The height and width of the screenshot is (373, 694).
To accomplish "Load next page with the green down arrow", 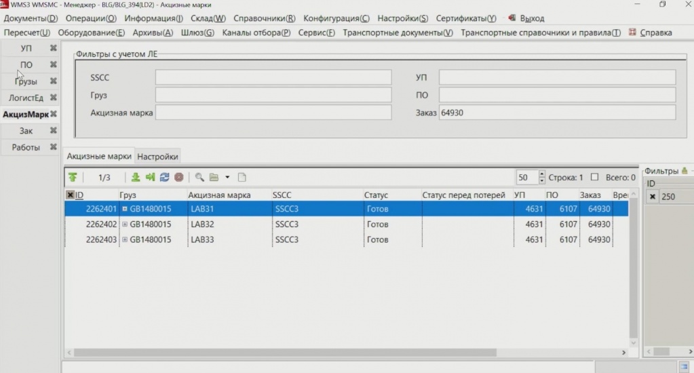I will coord(136,178).
